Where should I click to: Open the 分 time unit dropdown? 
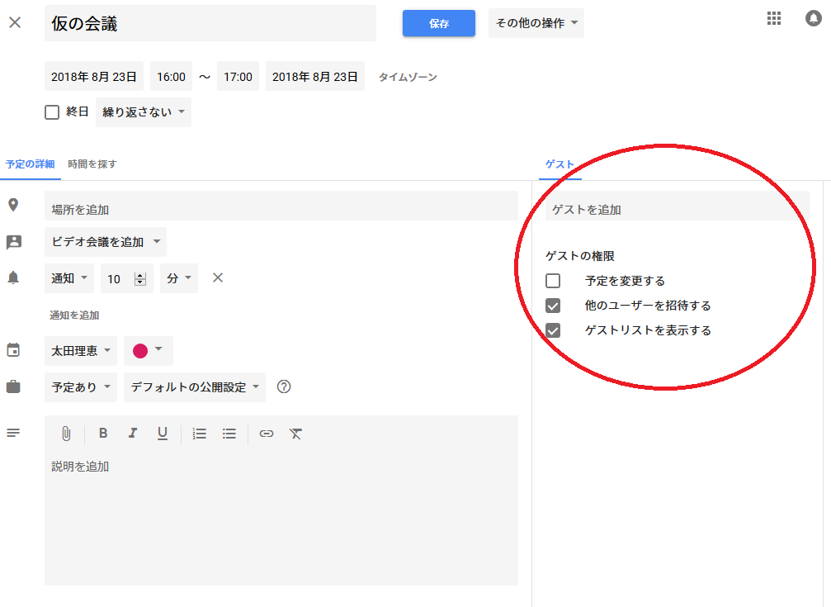[179, 278]
